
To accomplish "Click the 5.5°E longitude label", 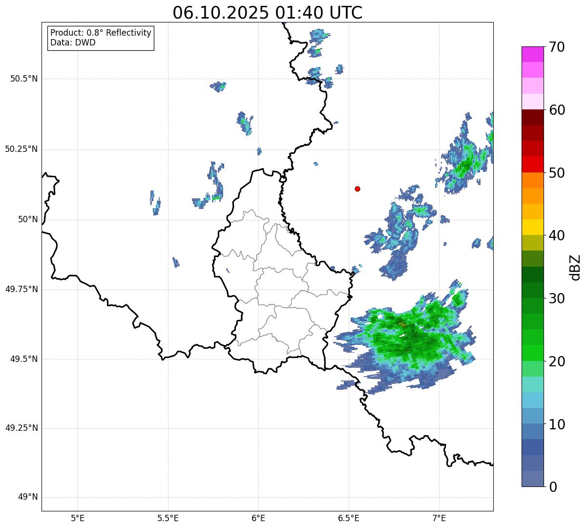I will click(168, 518).
